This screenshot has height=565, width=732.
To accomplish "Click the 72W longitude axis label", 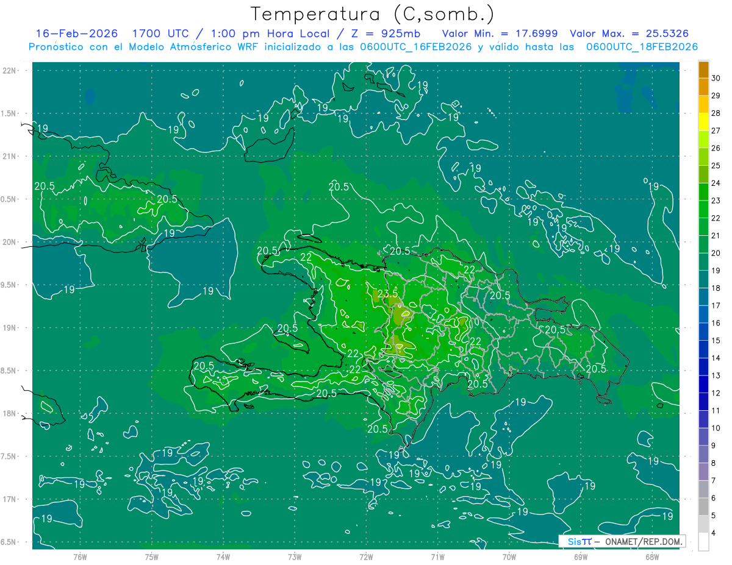I will click(366, 556).
